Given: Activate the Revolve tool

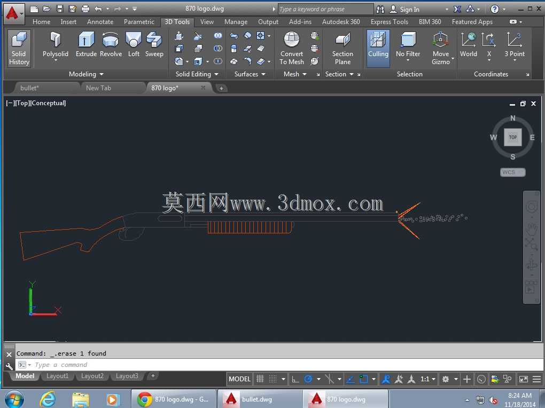Looking at the screenshot, I should tap(111, 44).
